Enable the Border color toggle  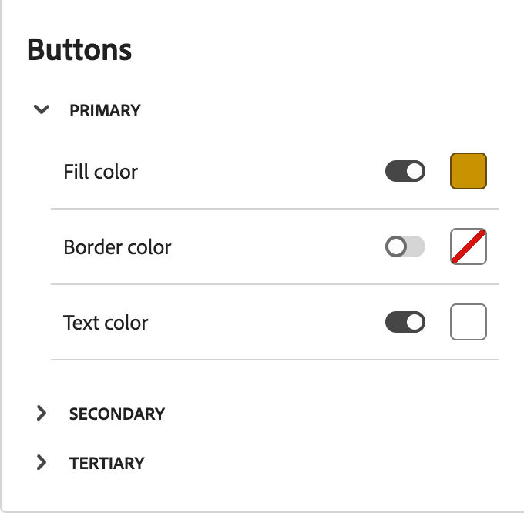pos(405,247)
